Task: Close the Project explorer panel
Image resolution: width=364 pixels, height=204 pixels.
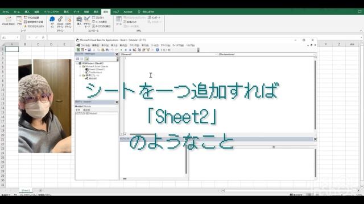Action: (117, 54)
